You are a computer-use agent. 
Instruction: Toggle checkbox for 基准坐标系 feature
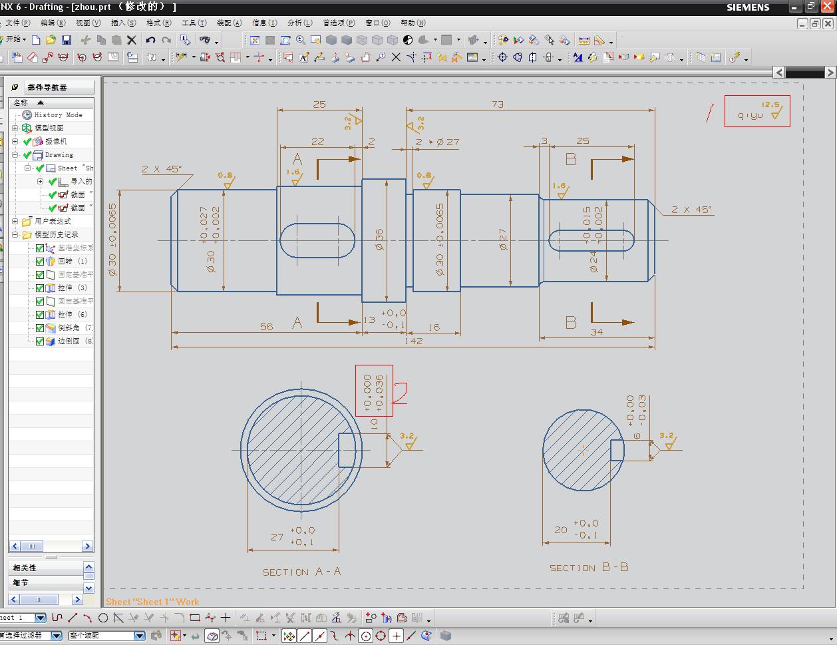click(x=40, y=248)
